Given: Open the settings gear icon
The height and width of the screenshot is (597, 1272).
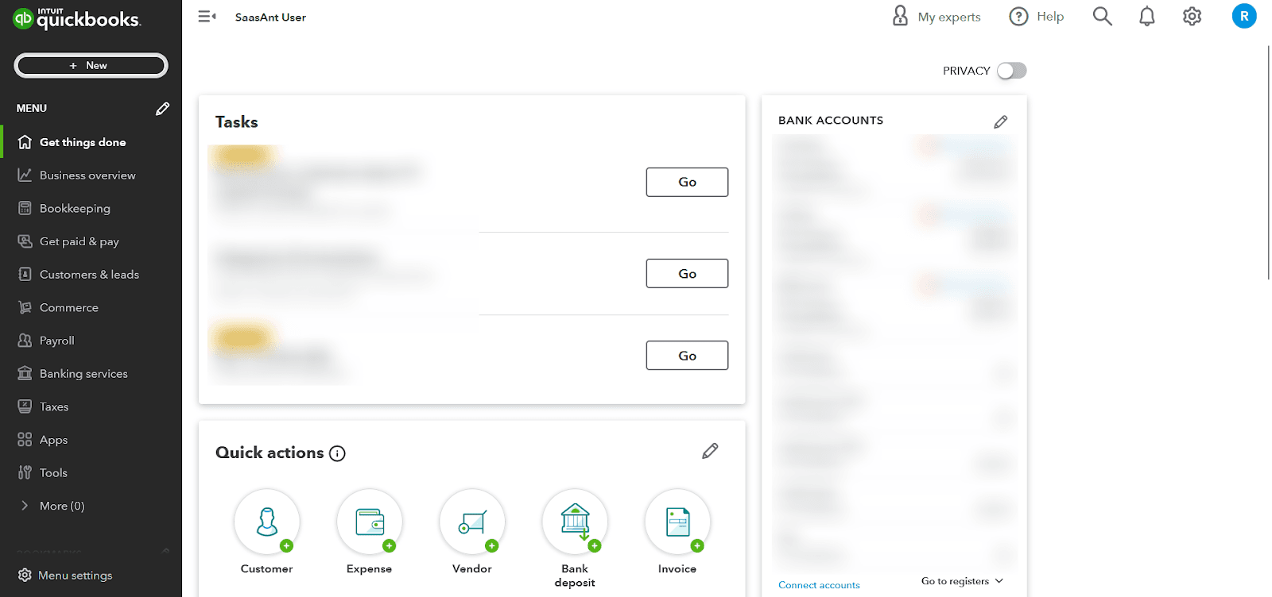Looking at the screenshot, I should coord(1192,16).
